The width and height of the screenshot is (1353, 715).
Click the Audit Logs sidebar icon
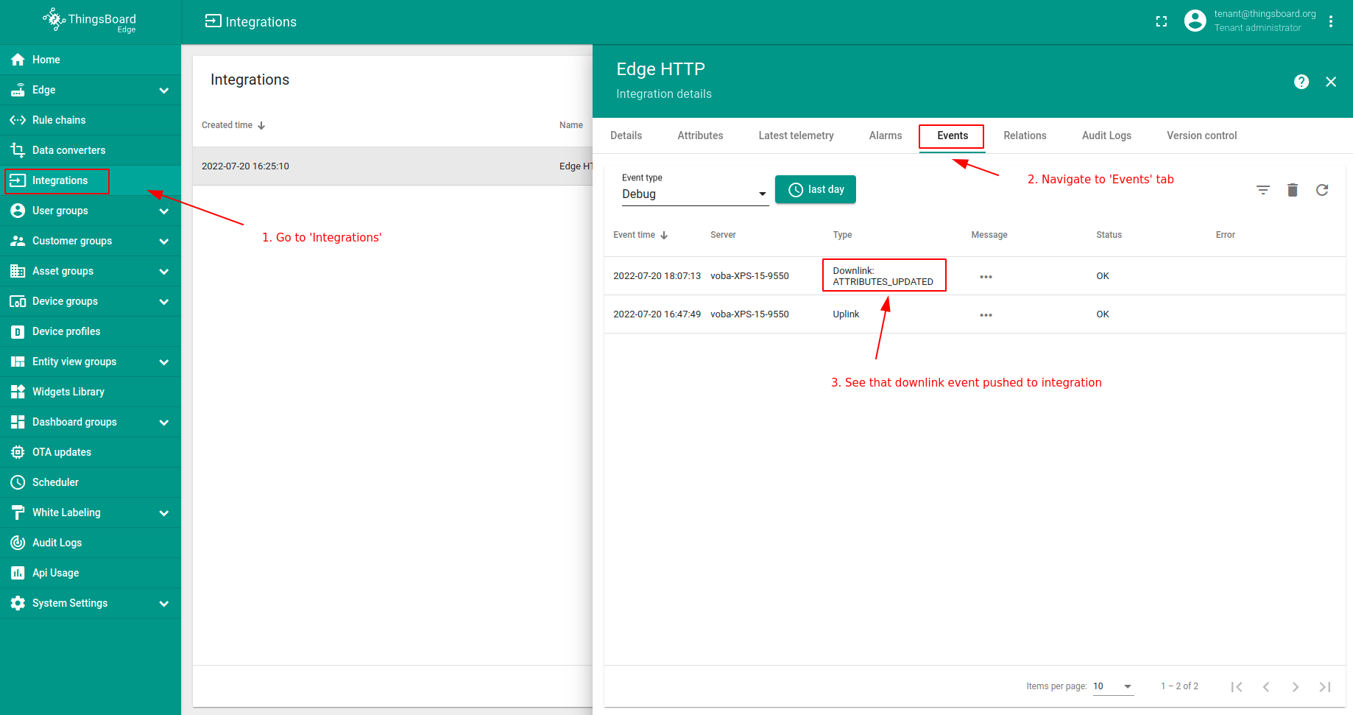point(18,543)
